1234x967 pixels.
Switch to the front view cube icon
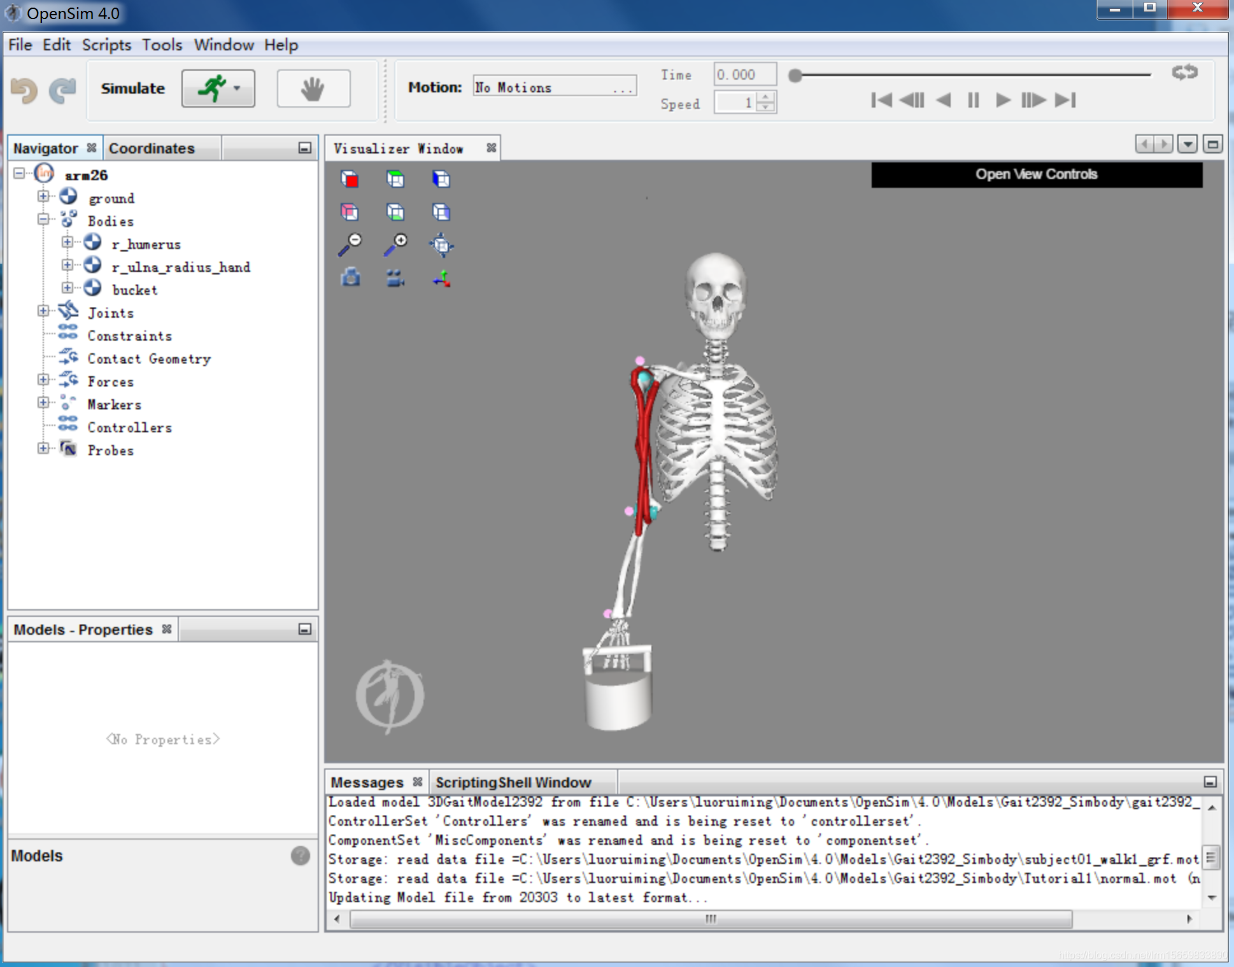click(350, 180)
